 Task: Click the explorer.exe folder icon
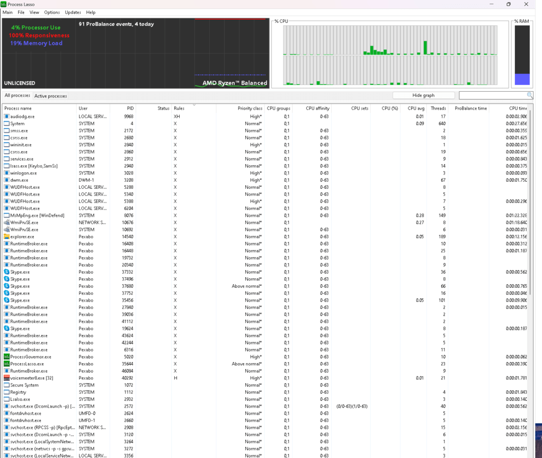tap(6, 236)
